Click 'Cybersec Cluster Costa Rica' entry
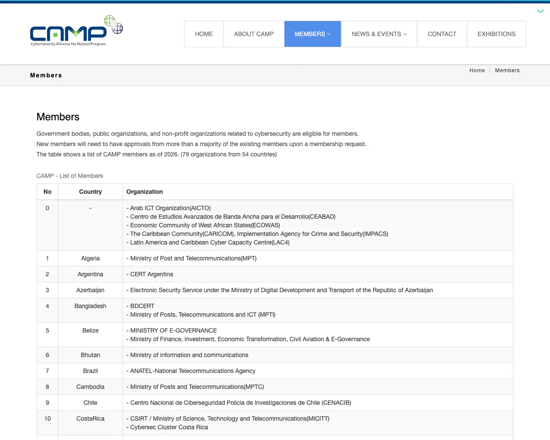This screenshot has height=440, width=550. click(167, 427)
